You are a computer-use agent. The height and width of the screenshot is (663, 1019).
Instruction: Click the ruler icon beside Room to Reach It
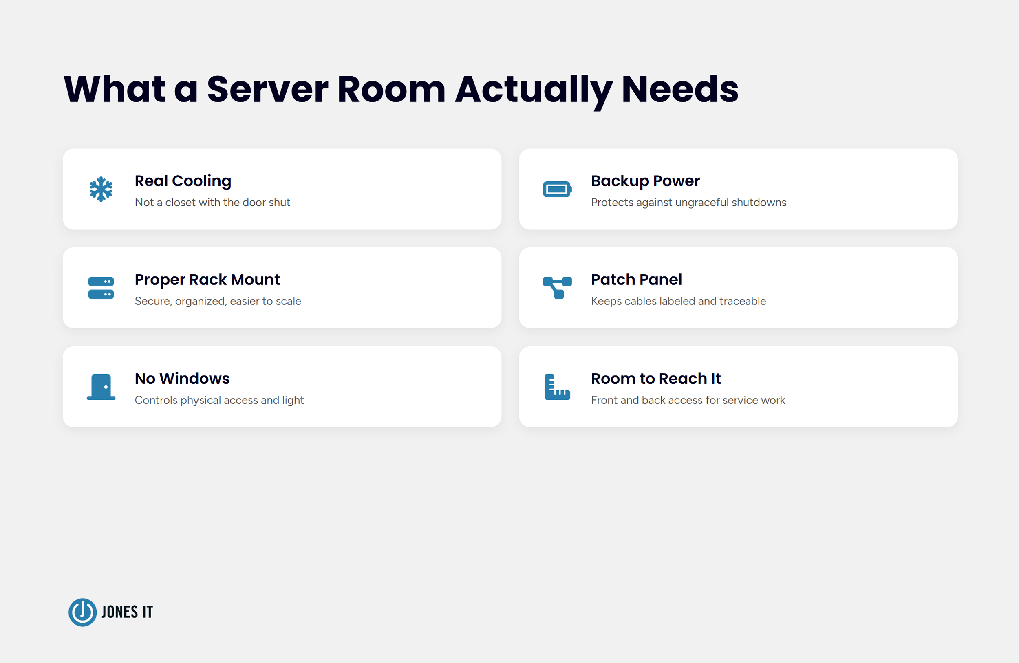coord(557,387)
